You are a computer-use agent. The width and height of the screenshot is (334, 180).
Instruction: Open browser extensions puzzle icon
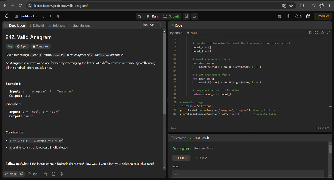tap(303, 6)
